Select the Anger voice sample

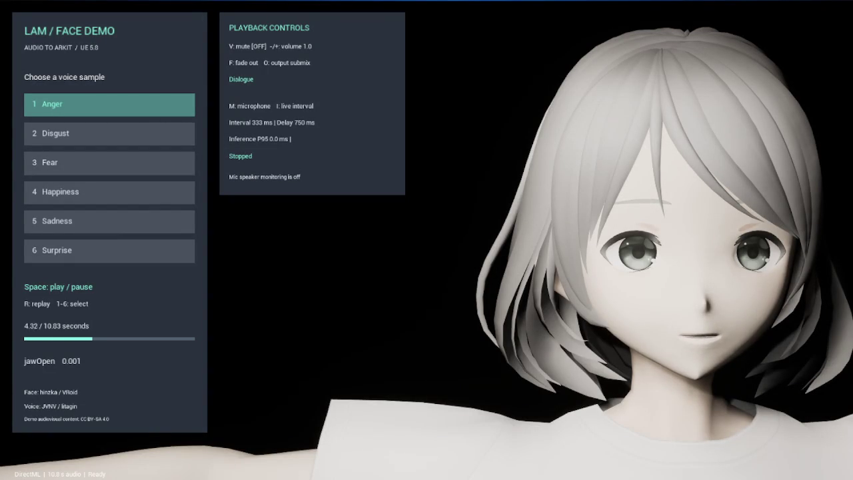(x=109, y=105)
